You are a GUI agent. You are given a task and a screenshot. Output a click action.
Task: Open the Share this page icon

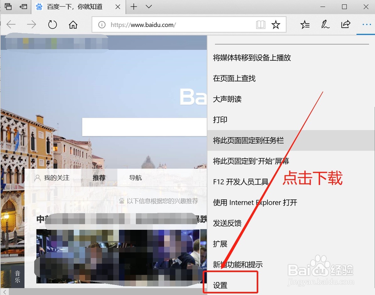click(346, 24)
